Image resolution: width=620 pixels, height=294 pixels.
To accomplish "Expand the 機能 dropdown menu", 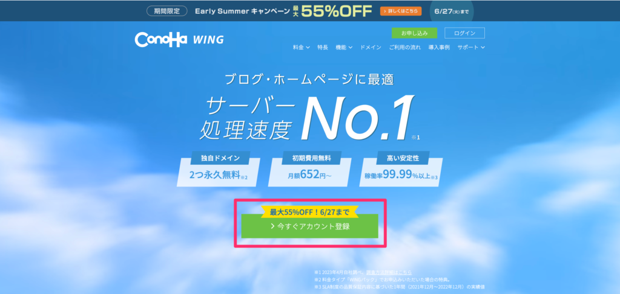I will coord(344,47).
